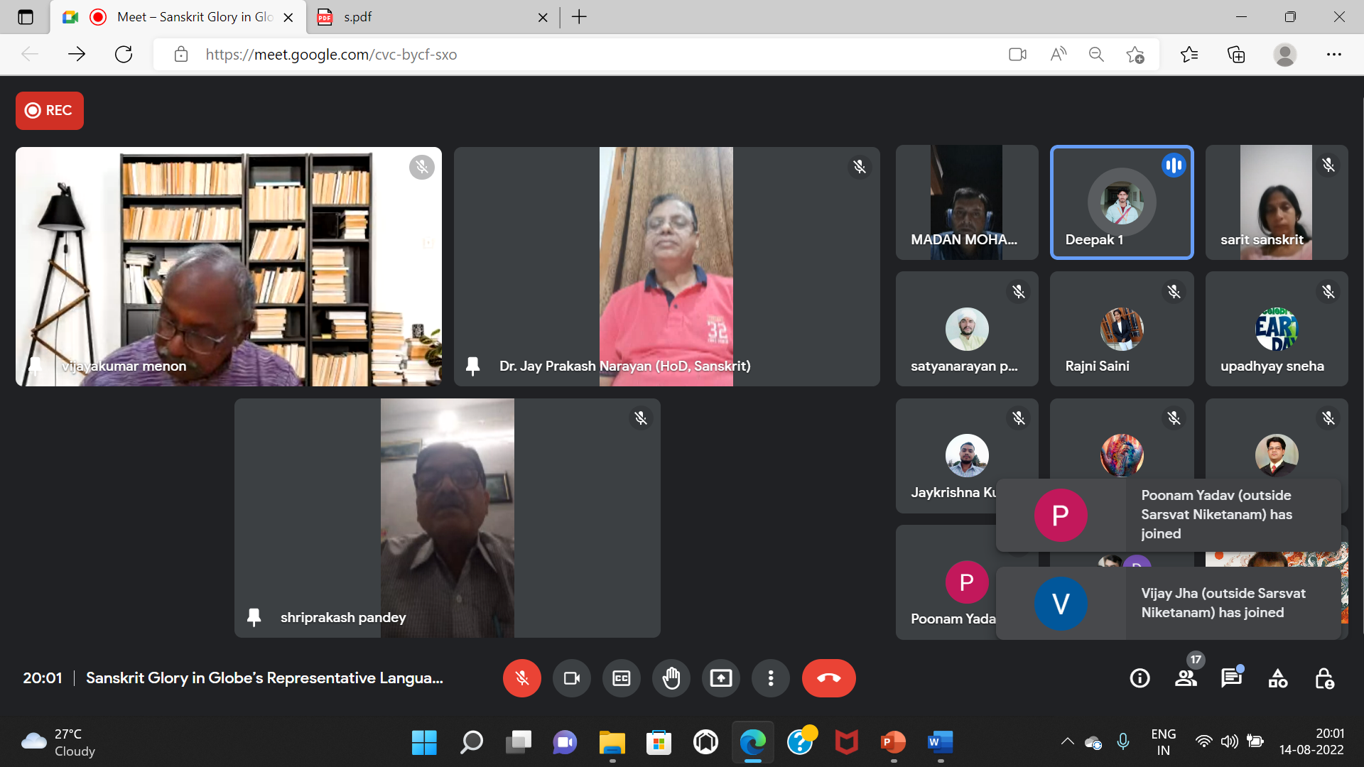Click the raise hand icon
The width and height of the screenshot is (1364, 767).
(x=671, y=678)
